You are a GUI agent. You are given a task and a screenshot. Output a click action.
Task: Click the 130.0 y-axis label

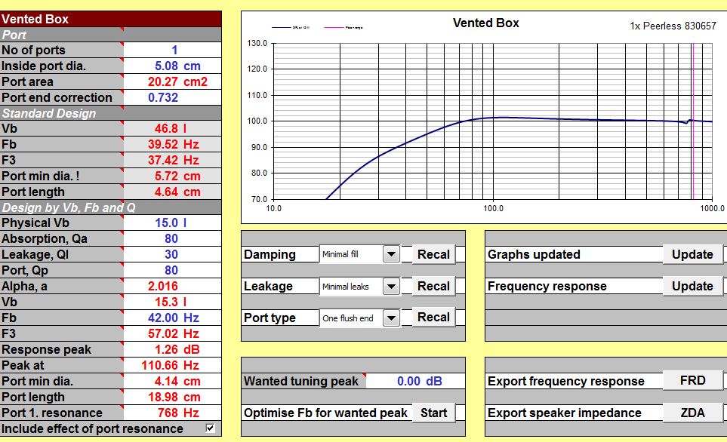(x=257, y=43)
